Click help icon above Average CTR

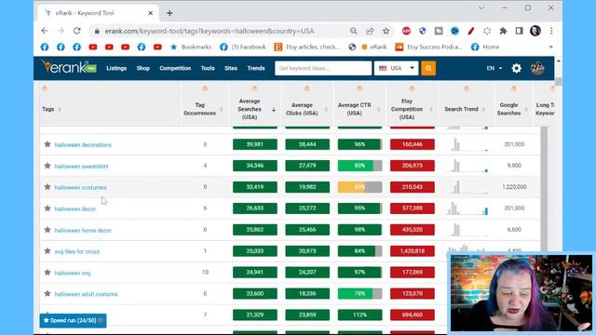359,88
